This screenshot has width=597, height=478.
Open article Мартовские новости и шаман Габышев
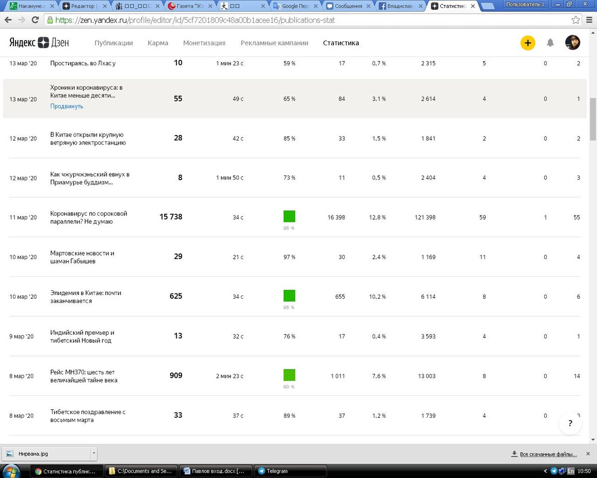(x=82, y=257)
